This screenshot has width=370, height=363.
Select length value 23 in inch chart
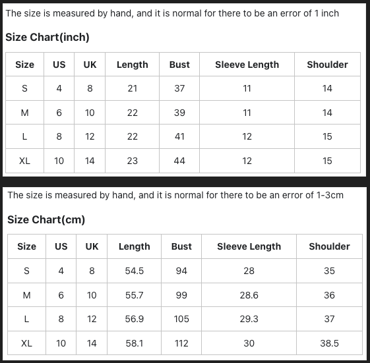(132, 161)
